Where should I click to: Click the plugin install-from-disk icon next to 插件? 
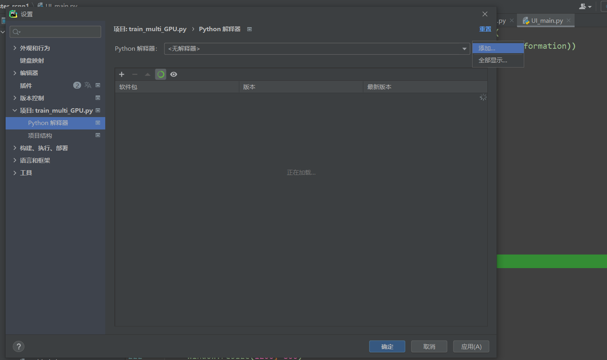click(x=98, y=85)
